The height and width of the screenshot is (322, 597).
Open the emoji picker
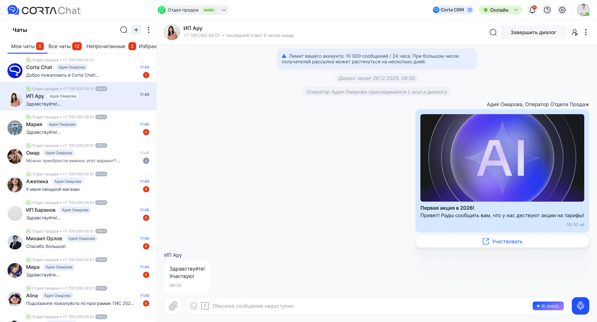[x=194, y=306]
